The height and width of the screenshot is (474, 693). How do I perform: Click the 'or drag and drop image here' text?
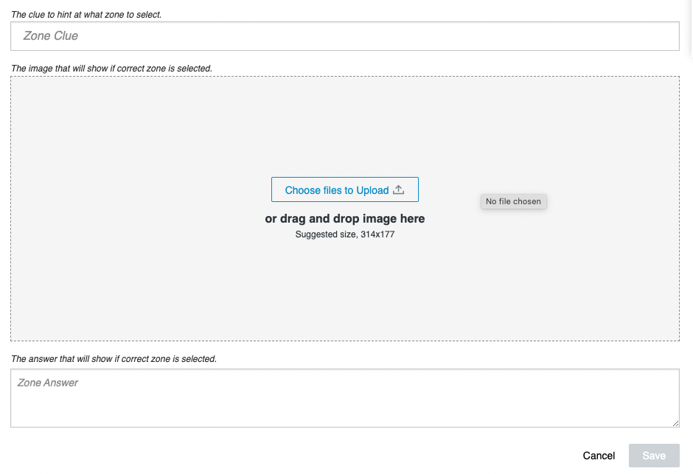click(x=344, y=218)
